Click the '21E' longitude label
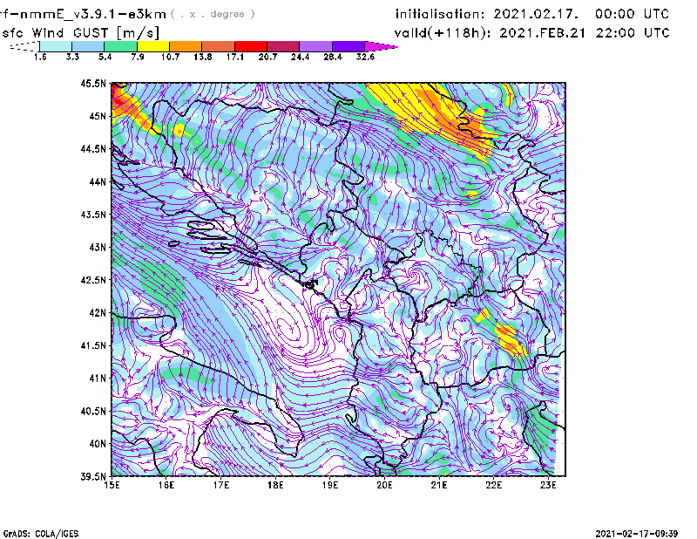Screen dimensions: 697x539 pos(439,485)
